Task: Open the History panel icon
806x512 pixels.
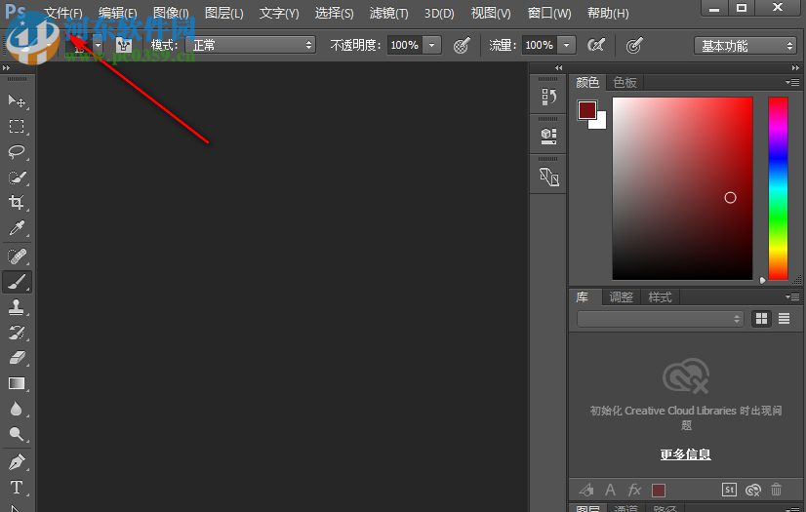Action: tap(548, 97)
